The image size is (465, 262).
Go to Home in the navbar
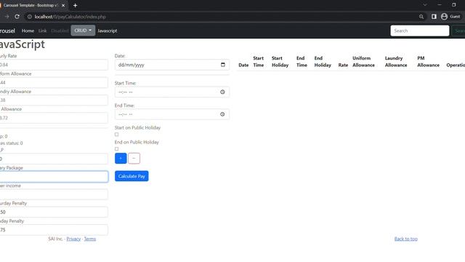(x=28, y=31)
